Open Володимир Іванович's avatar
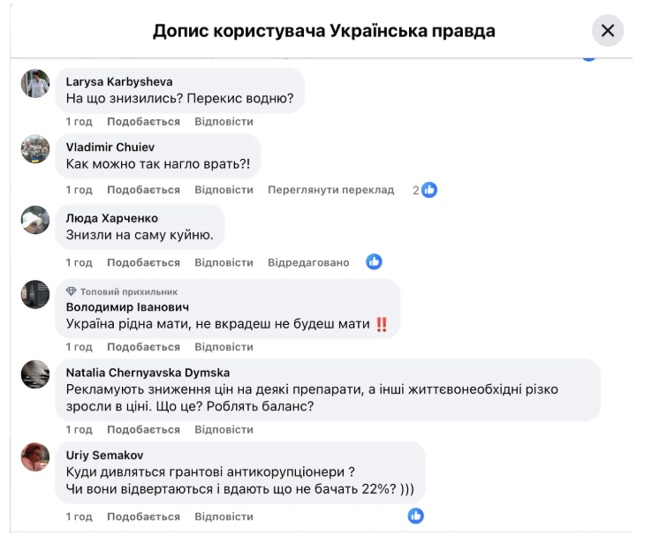 (x=35, y=295)
